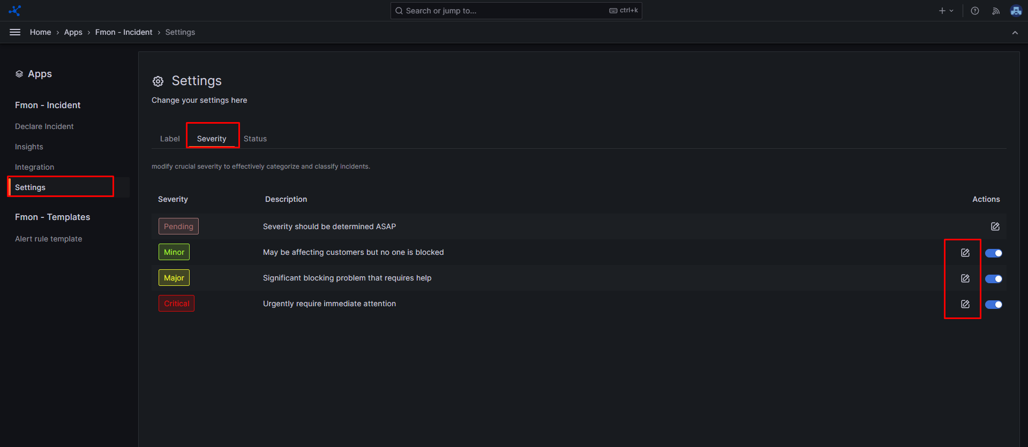Open the help question-mark icon
Image resolution: width=1028 pixels, height=447 pixels.
[975, 11]
